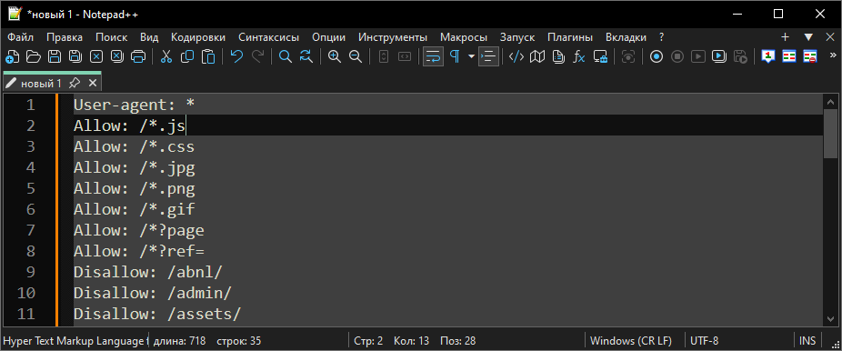
Task: Save the recorded macro
Action: pyautogui.click(x=740, y=56)
